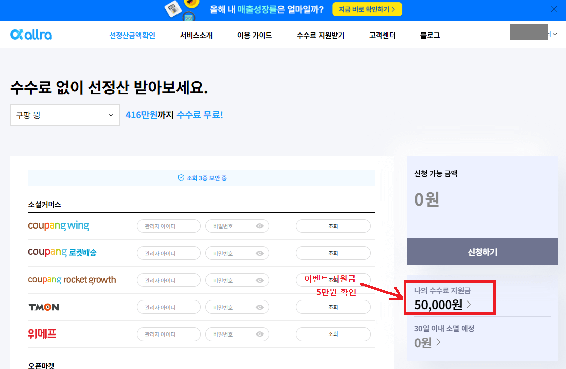Focus TMON 관리자 아이디 field
The width and height of the screenshot is (566, 369).
click(168, 307)
